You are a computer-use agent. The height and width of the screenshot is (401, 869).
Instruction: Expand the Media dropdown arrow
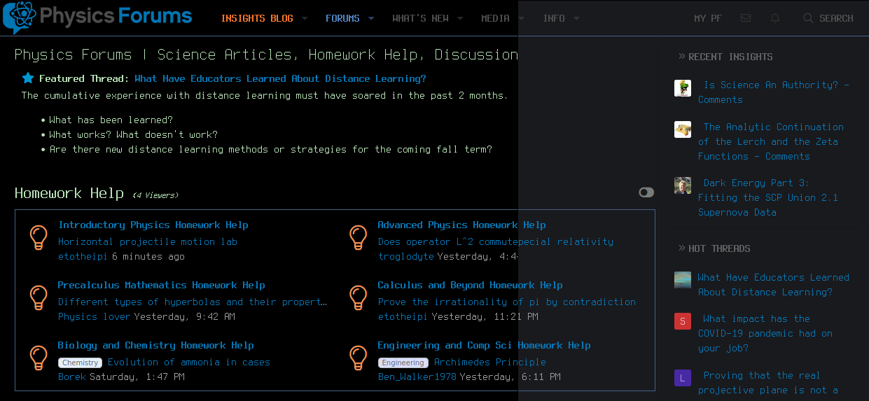[521, 19]
